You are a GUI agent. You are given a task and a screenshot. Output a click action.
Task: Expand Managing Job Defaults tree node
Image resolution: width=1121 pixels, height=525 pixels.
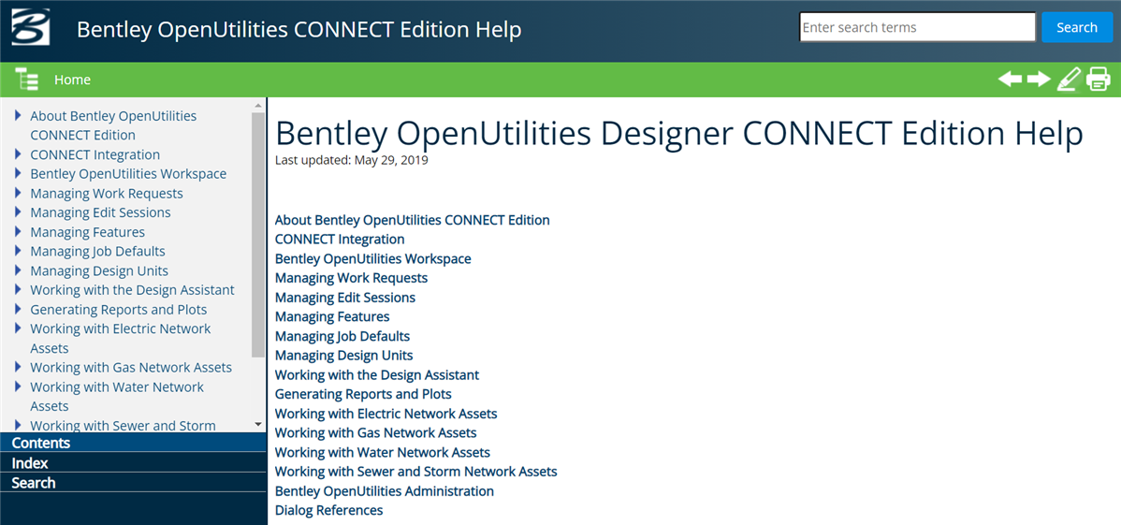(x=18, y=251)
